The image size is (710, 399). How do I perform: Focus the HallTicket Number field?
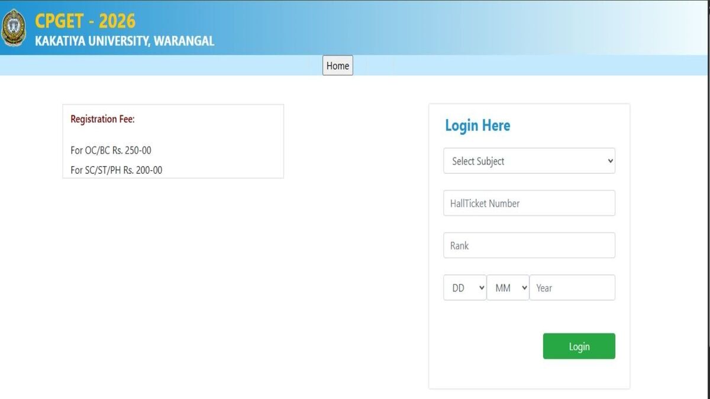pos(529,203)
